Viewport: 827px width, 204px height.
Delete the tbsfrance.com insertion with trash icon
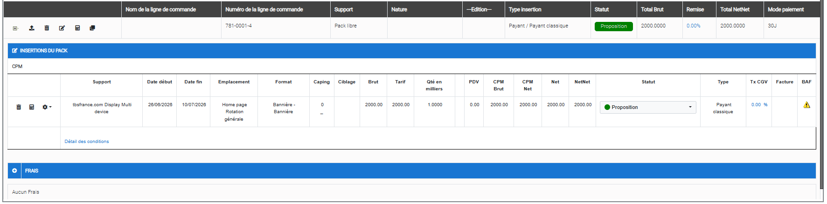coord(19,107)
